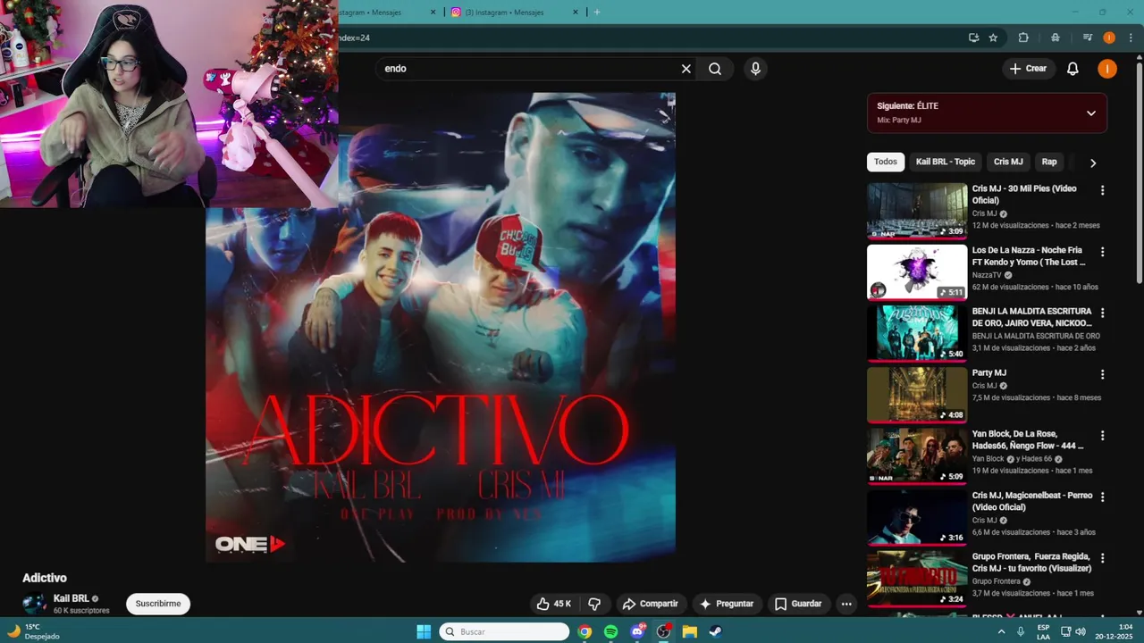
Task: Install app icon in address bar
Action: click(973, 38)
